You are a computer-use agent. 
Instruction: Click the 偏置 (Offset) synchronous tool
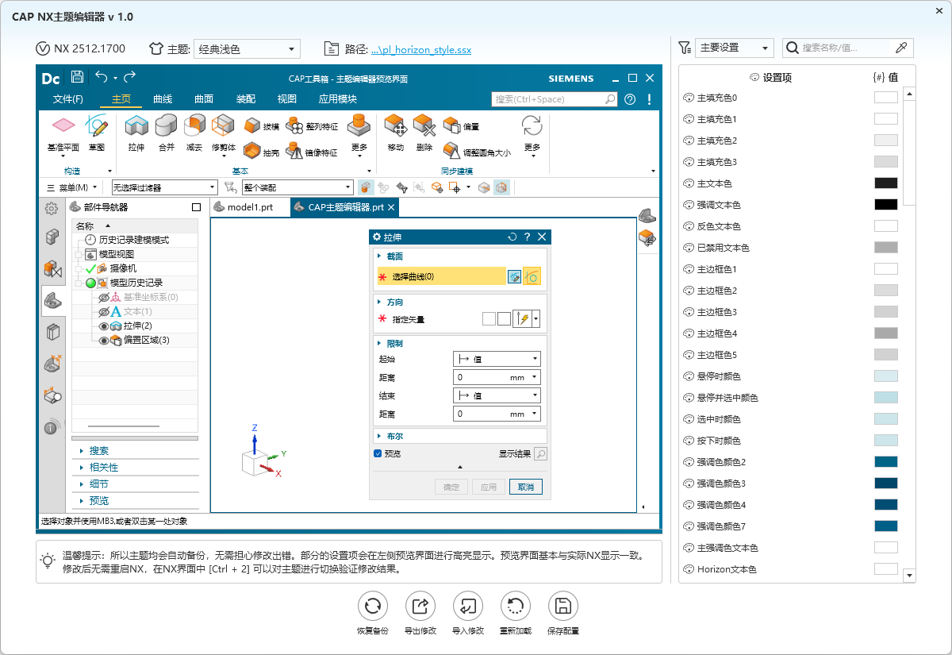[461, 126]
